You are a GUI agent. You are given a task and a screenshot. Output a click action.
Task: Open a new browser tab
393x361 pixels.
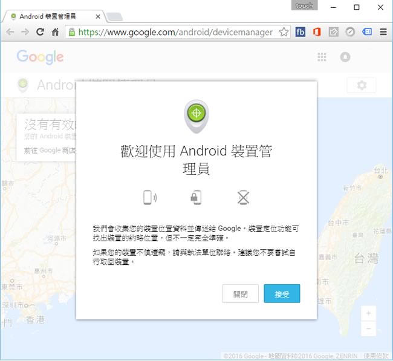[115, 16]
